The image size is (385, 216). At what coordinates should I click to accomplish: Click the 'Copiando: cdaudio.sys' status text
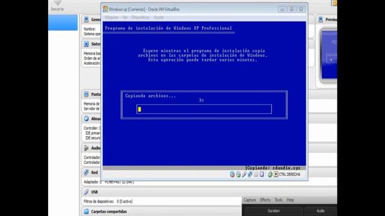[x=274, y=168]
